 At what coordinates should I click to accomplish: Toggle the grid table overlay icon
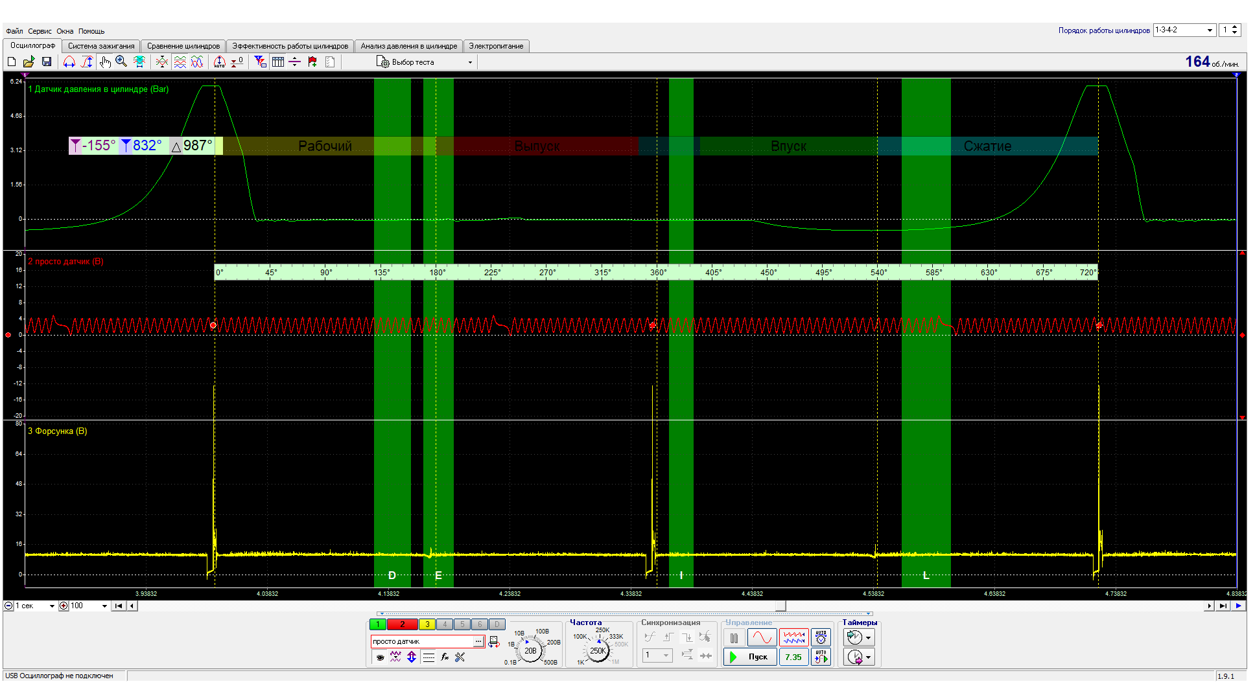coord(278,62)
